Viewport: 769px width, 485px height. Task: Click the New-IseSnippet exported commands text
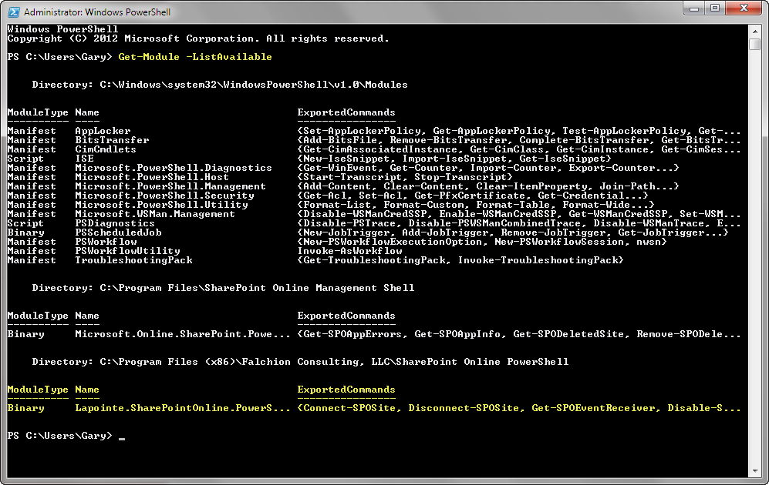coord(454,159)
